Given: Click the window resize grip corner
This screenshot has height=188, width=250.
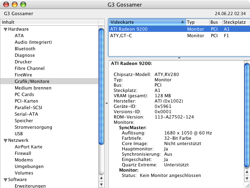Looking at the screenshot, I should [x=248, y=185].
